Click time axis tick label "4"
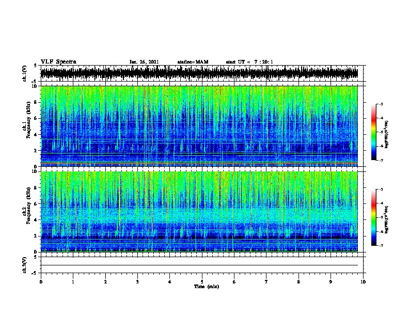Image resolution: width=409 pixels, height=316 pixels. tap(170, 282)
